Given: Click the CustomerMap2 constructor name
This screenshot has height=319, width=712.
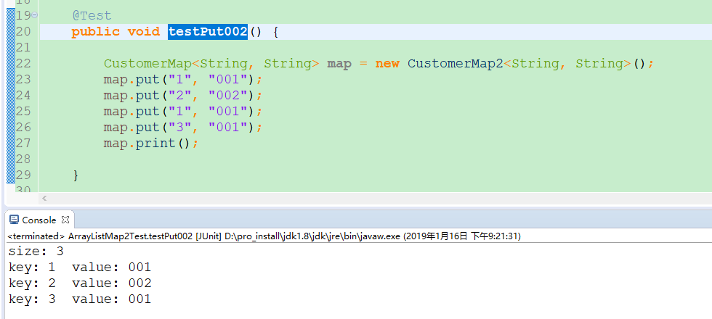Looking at the screenshot, I should (455, 64).
